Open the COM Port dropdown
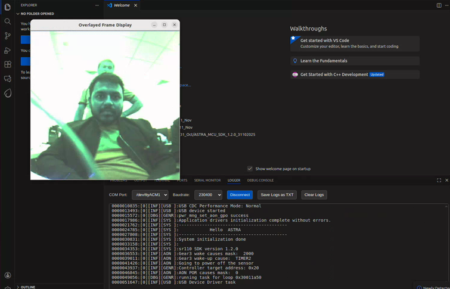Screen dimensions: 450x289 click(x=150, y=195)
